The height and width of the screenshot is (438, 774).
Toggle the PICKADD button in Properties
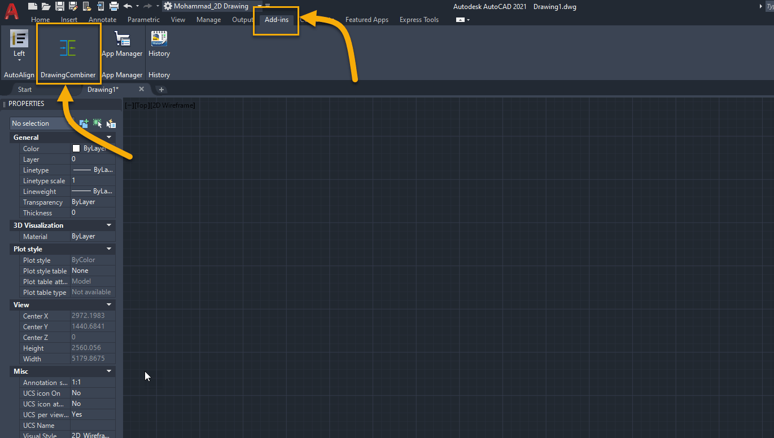84,123
